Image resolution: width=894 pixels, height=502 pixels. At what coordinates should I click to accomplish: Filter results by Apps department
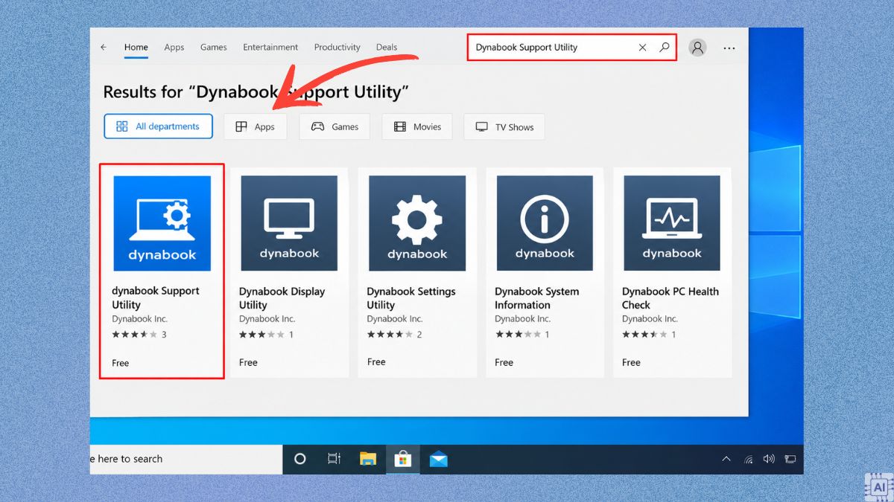(255, 127)
